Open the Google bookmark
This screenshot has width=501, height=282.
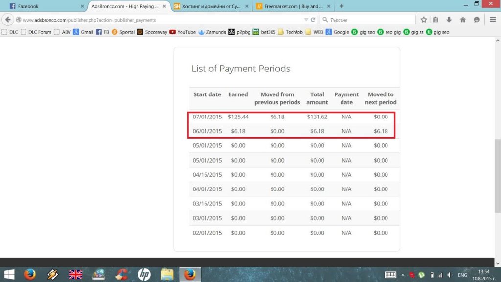[338, 32]
